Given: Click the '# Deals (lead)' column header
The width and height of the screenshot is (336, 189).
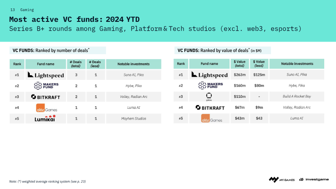Looking at the screenshot, I should [95, 64].
